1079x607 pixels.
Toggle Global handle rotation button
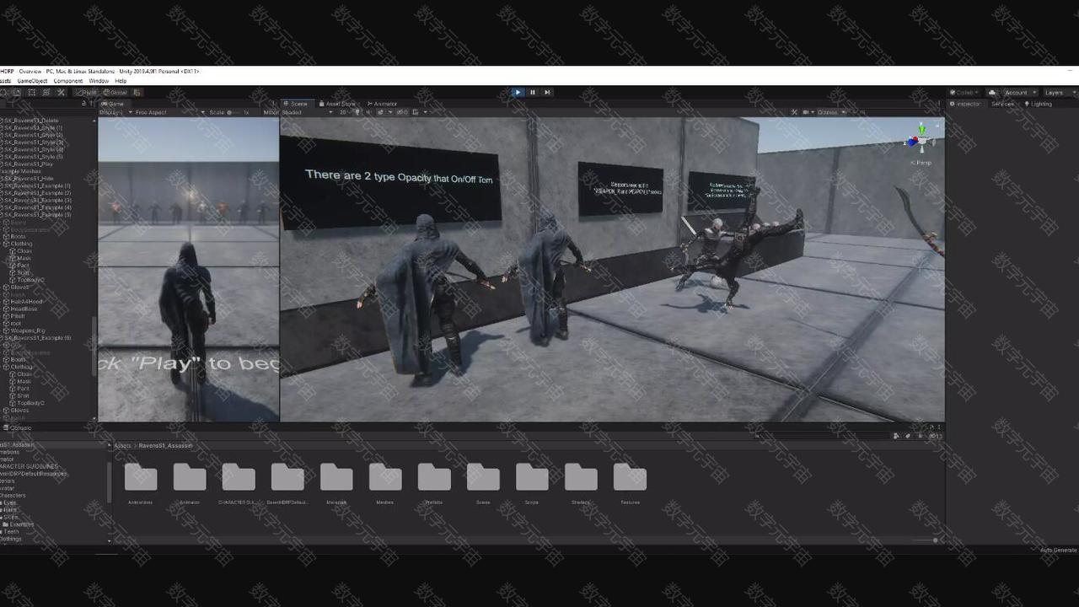point(115,93)
